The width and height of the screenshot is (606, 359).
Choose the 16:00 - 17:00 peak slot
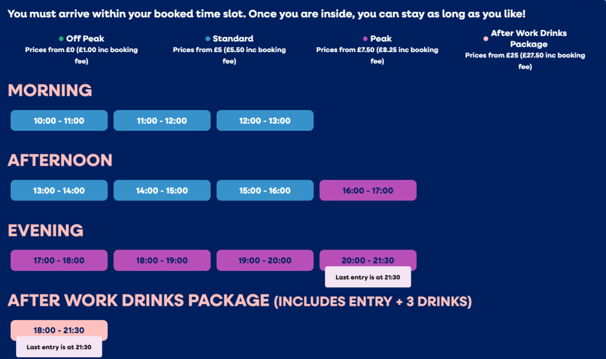pyautogui.click(x=368, y=190)
